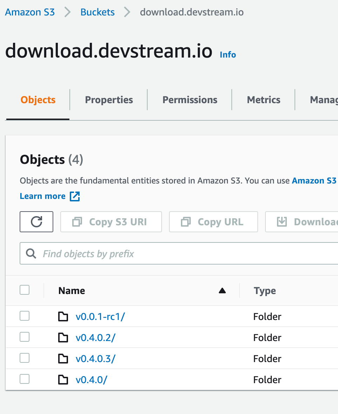Click the folder icon for v0.0.1-rc1/
This screenshot has height=414, width=338.
(x=63, y=316)
